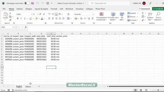Toggle underline formatting S
Image resolution: width=164 pixels, height=92 pixels.
(25, 18)
